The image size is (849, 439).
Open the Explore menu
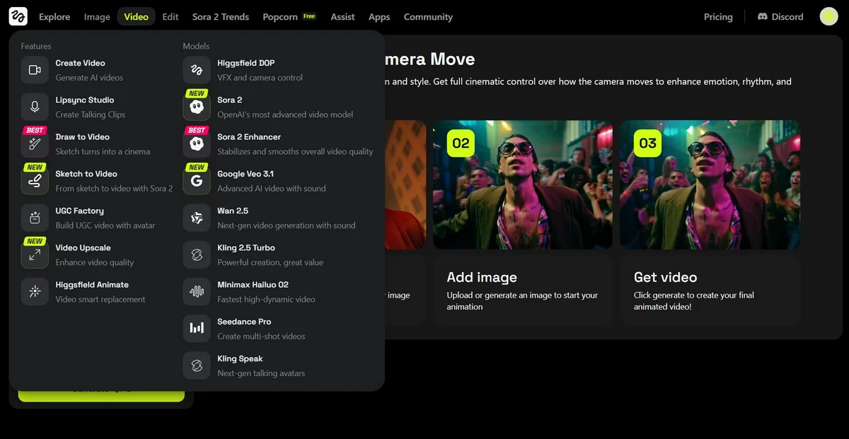tap(54, 16)
